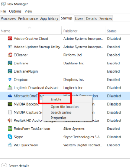Select the RoboForm TaskBar Icon name
The width and height of the screenshot is (130, 167).
pyautogui.click(x=32, y=129)
